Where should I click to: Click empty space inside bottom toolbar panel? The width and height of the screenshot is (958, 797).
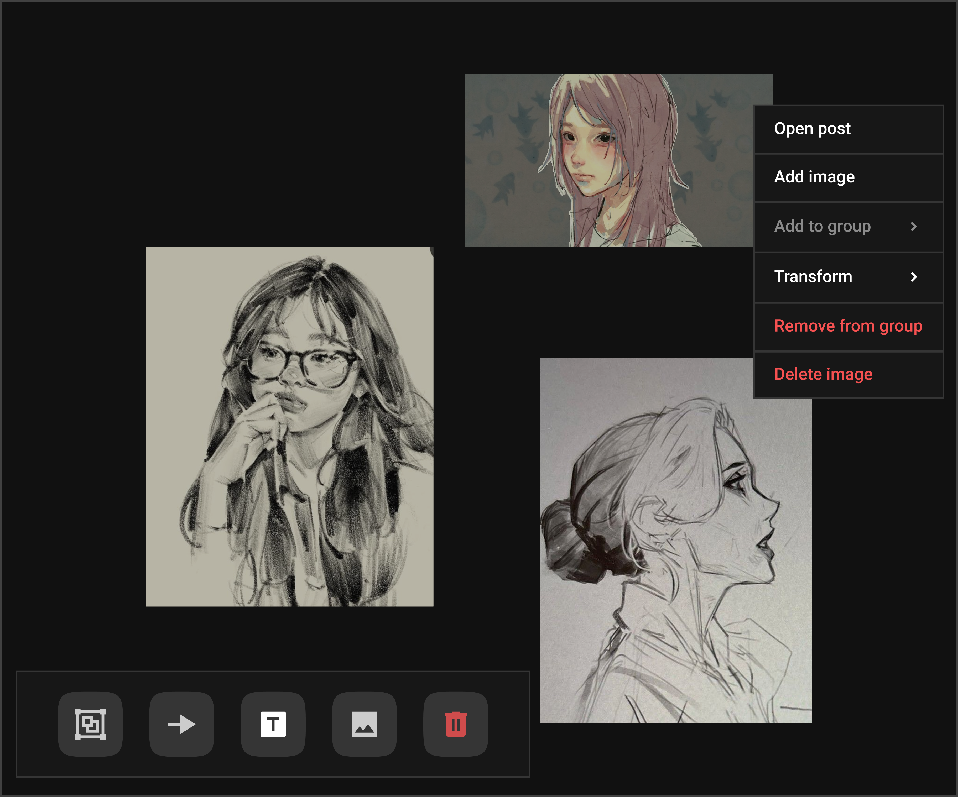pos(509,724)
